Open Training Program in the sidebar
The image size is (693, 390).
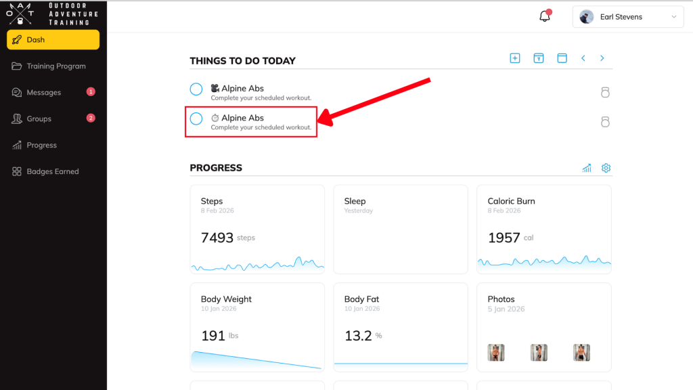pyautogui.click(x=55, y=66)
